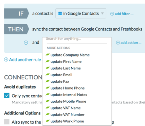Choose update Mobile Phone from list
Image resolution: width=145 pixels, height=126 pixels.
coord(68,101)
